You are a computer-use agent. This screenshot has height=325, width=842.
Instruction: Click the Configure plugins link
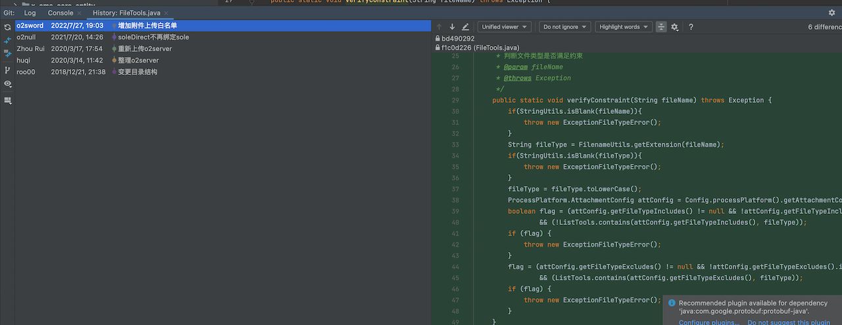click(x=708, y=322)
